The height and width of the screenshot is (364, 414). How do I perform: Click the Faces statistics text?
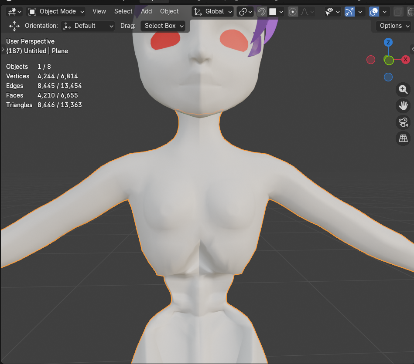pos(42,95)
